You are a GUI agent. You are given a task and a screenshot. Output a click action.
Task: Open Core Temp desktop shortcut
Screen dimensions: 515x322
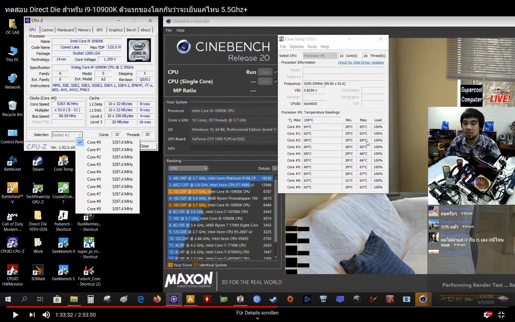63,163
